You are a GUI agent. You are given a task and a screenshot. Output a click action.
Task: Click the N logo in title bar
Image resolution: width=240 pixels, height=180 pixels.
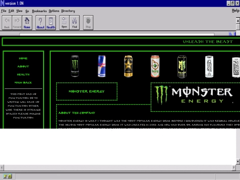click(2, 3)
